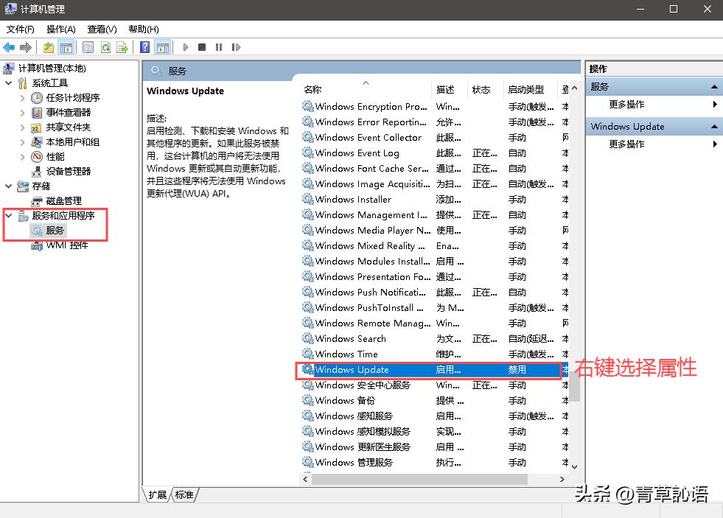723x518 pixels.
Task: Click the Properties toolbar icon
Action: 88,47
